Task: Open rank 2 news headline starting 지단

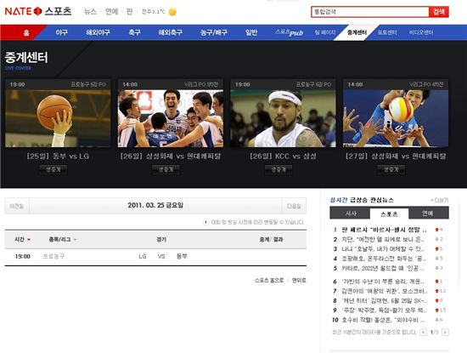Action: point(384,239)
